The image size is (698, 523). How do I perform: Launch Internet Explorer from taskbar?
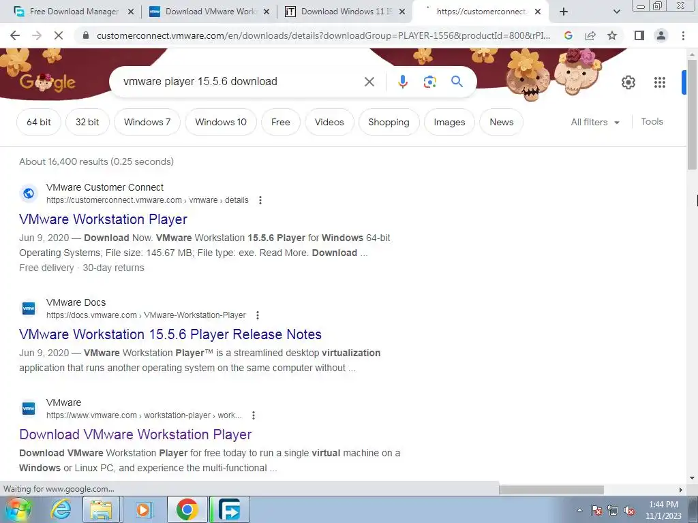tap(61, 509)
